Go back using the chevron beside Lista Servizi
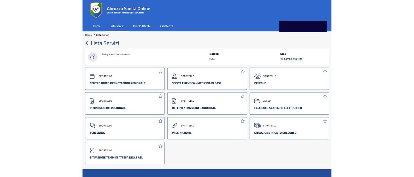The width and height of the screenshot is (414, 177). (x=87, y=43)
